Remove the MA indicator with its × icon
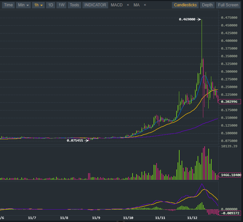243x222 pixels. coord(145,5)
